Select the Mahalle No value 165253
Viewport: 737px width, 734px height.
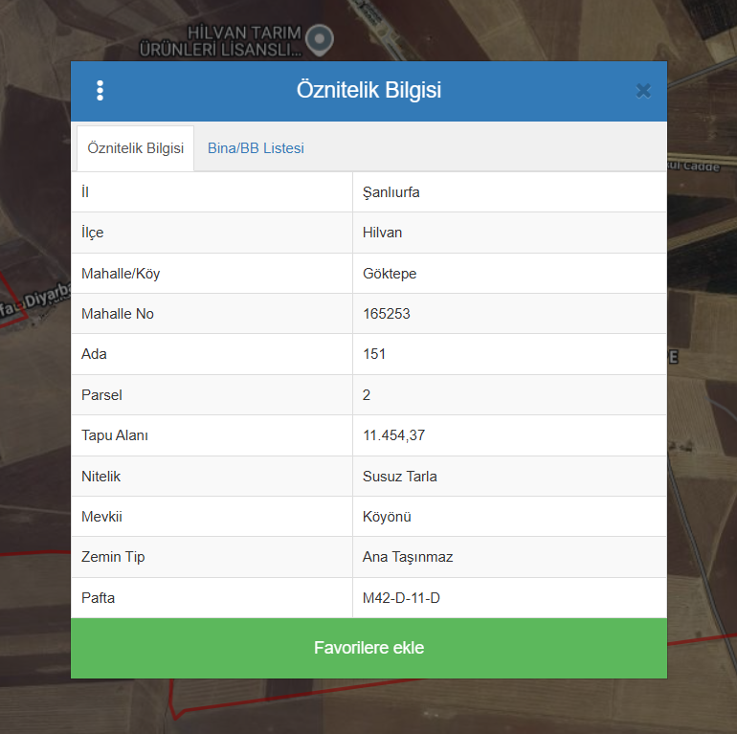[387, 314]
